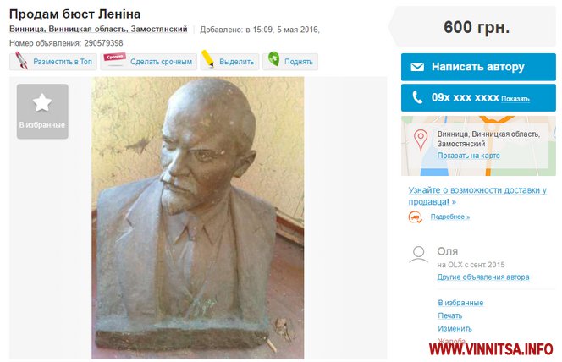
Task: Click the seller Оля avatar icon
Action: (418, 255)
